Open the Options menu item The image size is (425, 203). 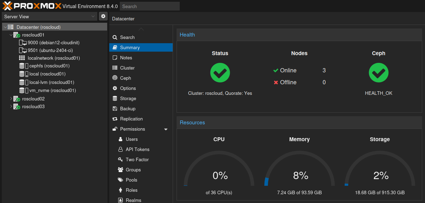(141, 88)
